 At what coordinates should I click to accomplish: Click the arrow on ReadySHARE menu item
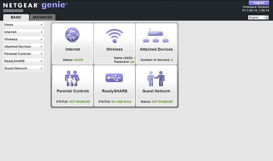[41, 61]
